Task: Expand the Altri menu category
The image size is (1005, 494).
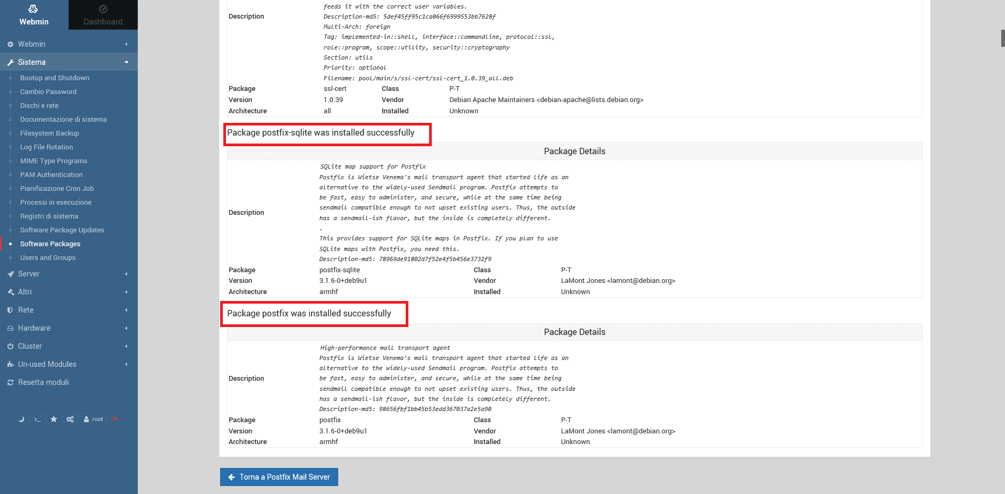Action: (x=69, y=292)
